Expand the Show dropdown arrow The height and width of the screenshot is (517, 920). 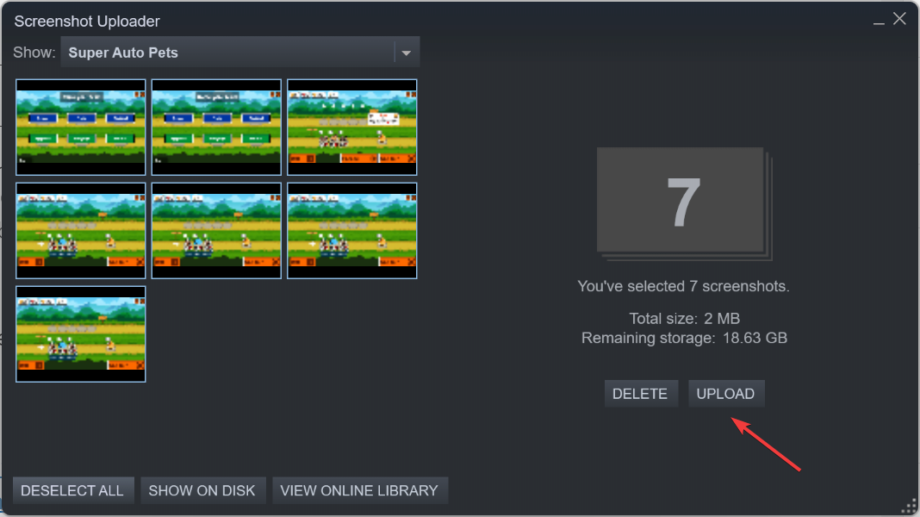click(x=406, y=53)
